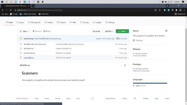The width and height of the screenshot is (187, 105).
Task: View the Insights tab
Action: tap(97, 22)
